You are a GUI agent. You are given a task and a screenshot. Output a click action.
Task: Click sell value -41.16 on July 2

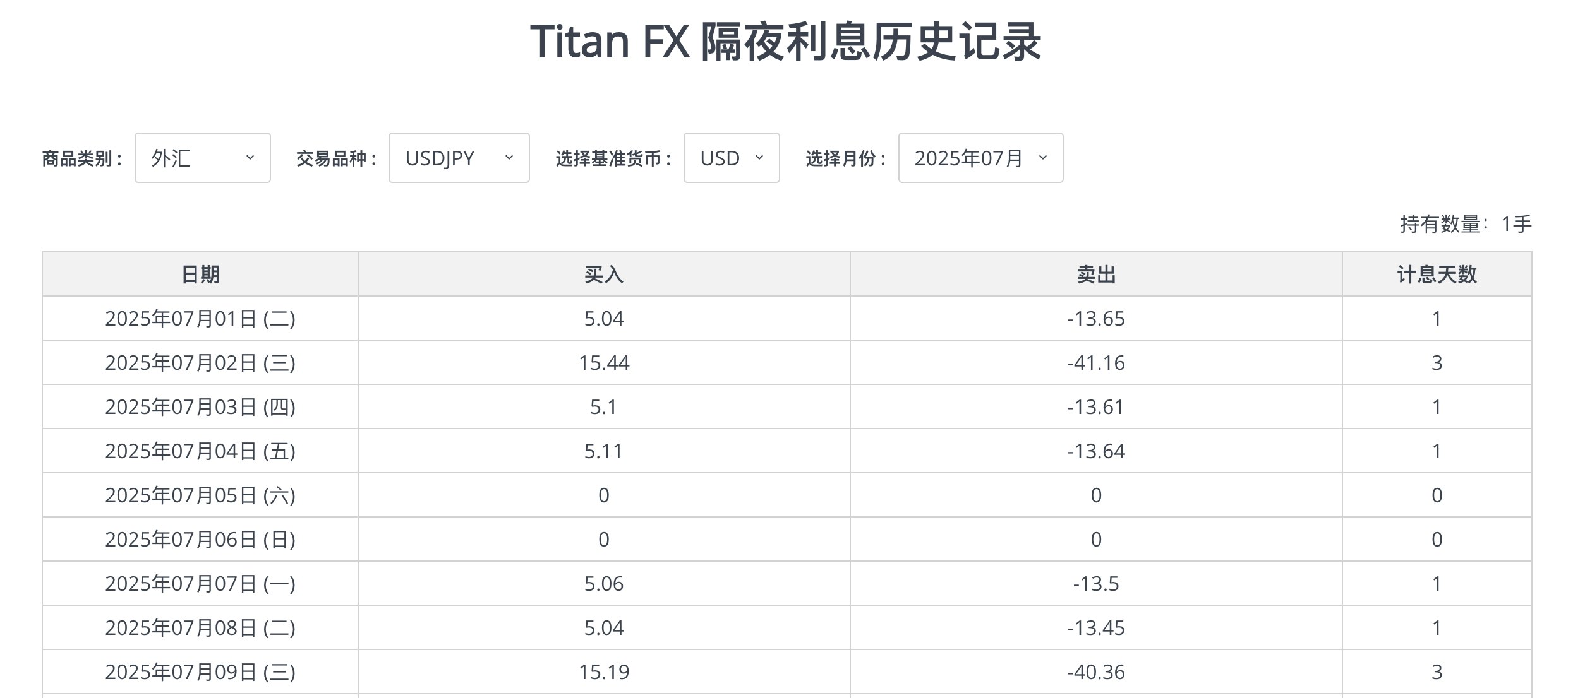[1096, 363]
